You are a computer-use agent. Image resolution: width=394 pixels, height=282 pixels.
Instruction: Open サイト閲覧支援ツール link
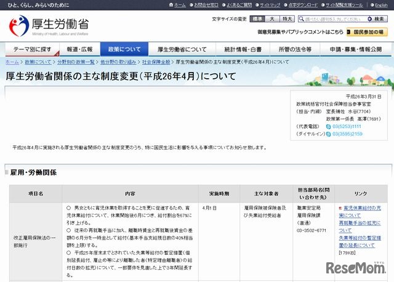pos(344,5)
